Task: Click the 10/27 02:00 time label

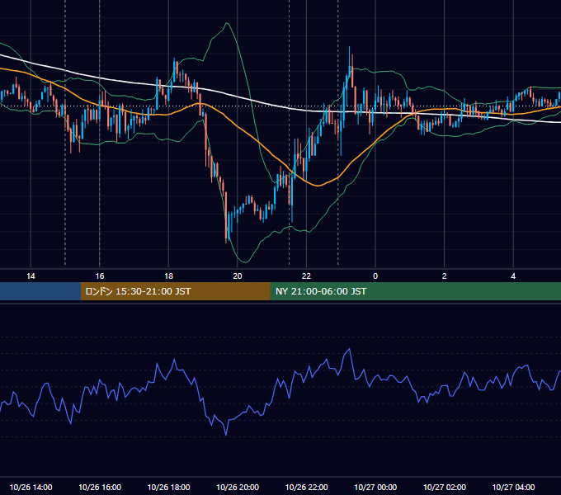Action: pyautogui.click(x=445, y=487)
